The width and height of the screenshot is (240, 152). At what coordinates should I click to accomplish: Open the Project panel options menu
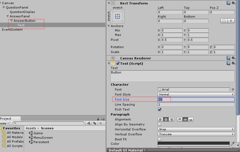pos(103,119)
